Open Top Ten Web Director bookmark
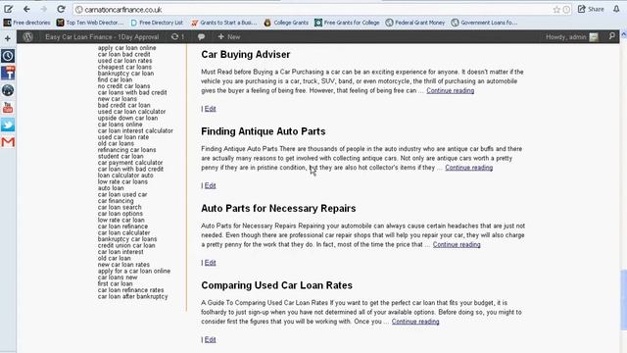The width and height of the screenshot is (627, 353). pos(90,23)
